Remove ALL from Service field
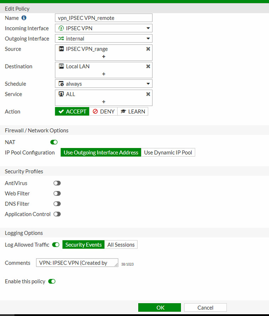 tap(148, 94)
